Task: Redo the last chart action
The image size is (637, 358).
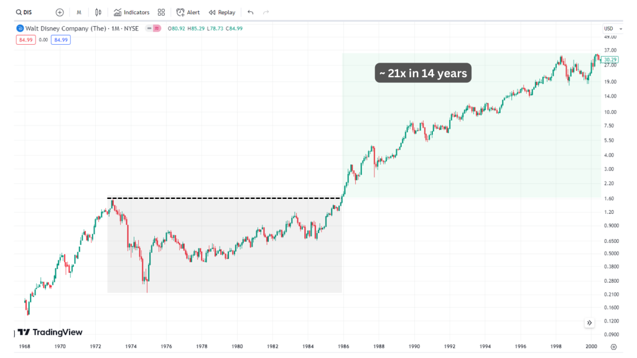Action: [x=266, y=12]
